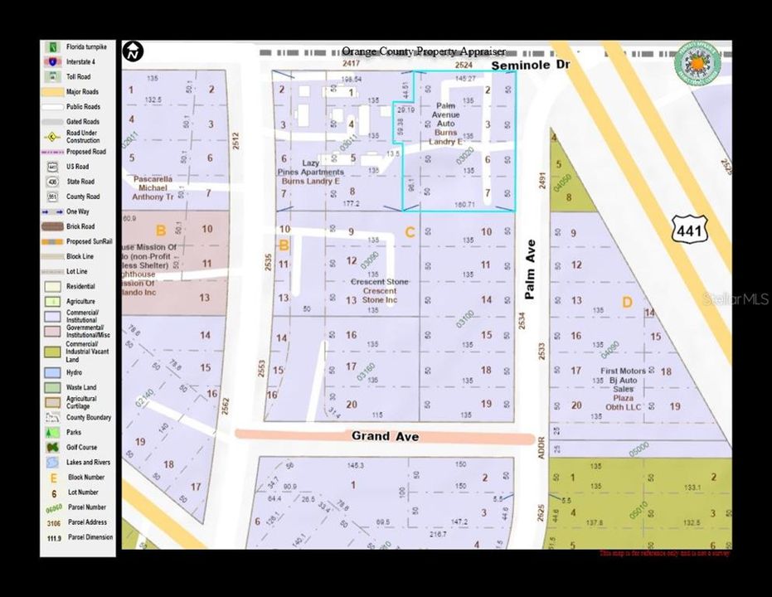Screen dimensions: 772x597
Task: Click the Major Roads yellow swatch
Action: coord(53,92)
